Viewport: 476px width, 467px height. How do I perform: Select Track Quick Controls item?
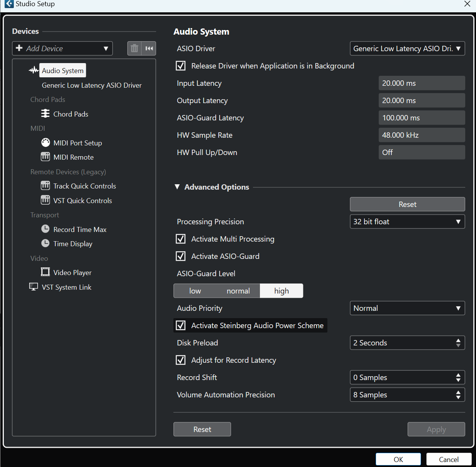coord(85,186)
